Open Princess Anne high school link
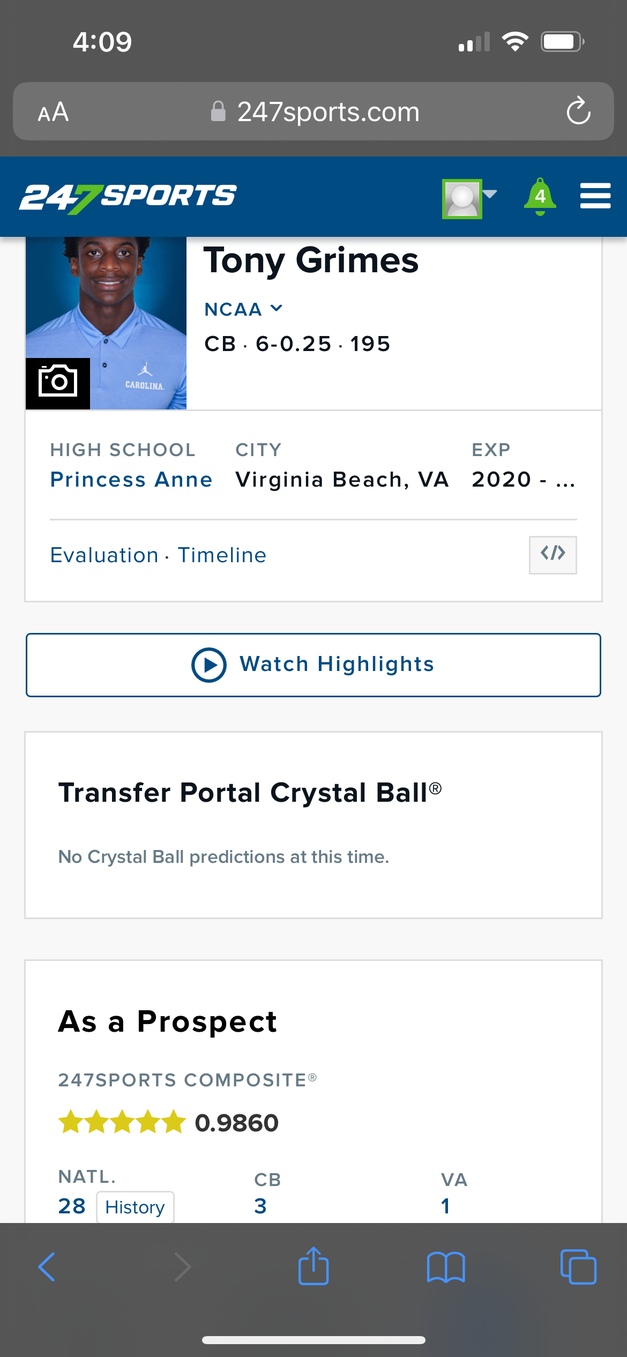The height and width of the screenshot is (1357, 627). pyautogui.click(x=131, y=480)
